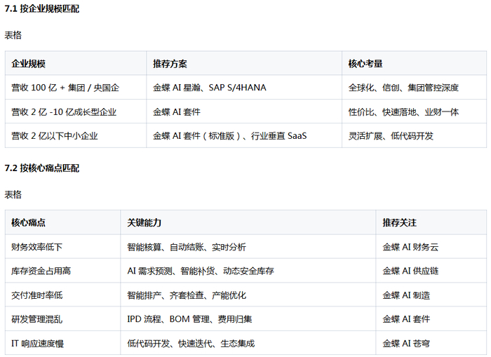Click the 7.1 按企业规模匹配 heading
This screenshot has width=491, height=357.
(42, 9)
